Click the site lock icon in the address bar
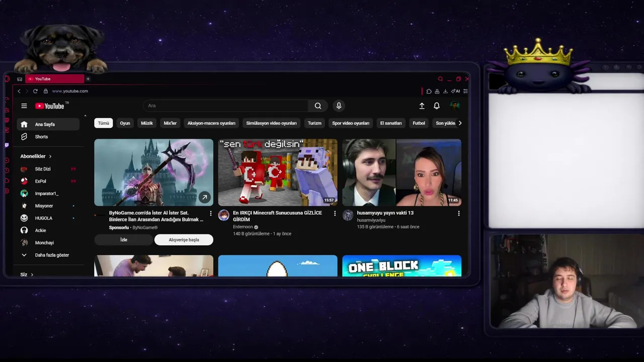644x362 pixels. click(x=45, y=91)
